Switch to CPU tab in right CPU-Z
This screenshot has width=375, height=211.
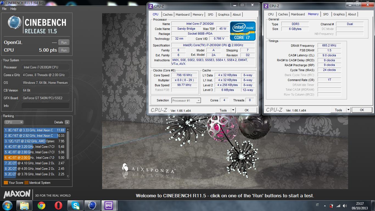pos(271,14)
